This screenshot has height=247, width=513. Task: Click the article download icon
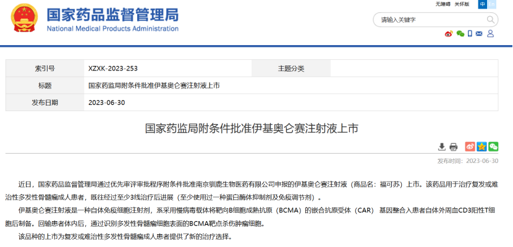(442, 147)
